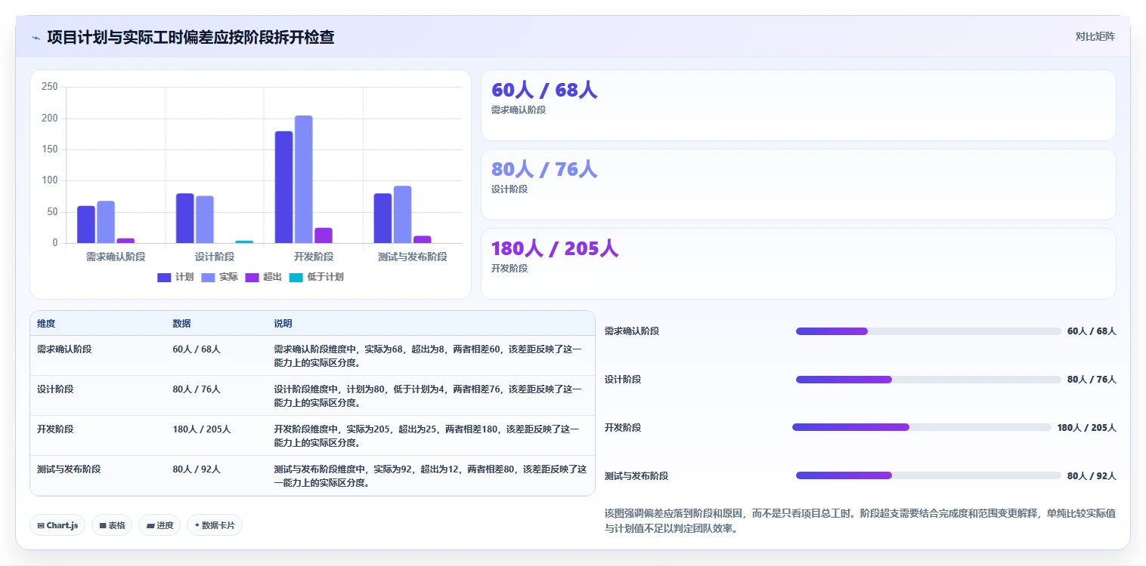Click the 测试与发布阶段 progress bar
The height and width of the screenshot is (566, 1146).
click(x=928, y=475)
